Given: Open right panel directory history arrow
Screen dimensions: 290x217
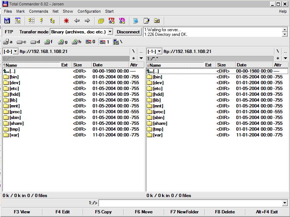Looking at the screenshot, I should coord(285,58).
